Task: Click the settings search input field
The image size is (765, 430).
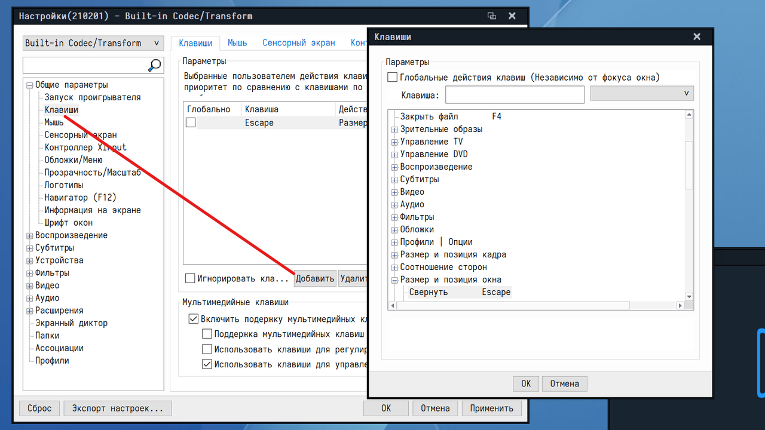Action: (x=85, y=64)
